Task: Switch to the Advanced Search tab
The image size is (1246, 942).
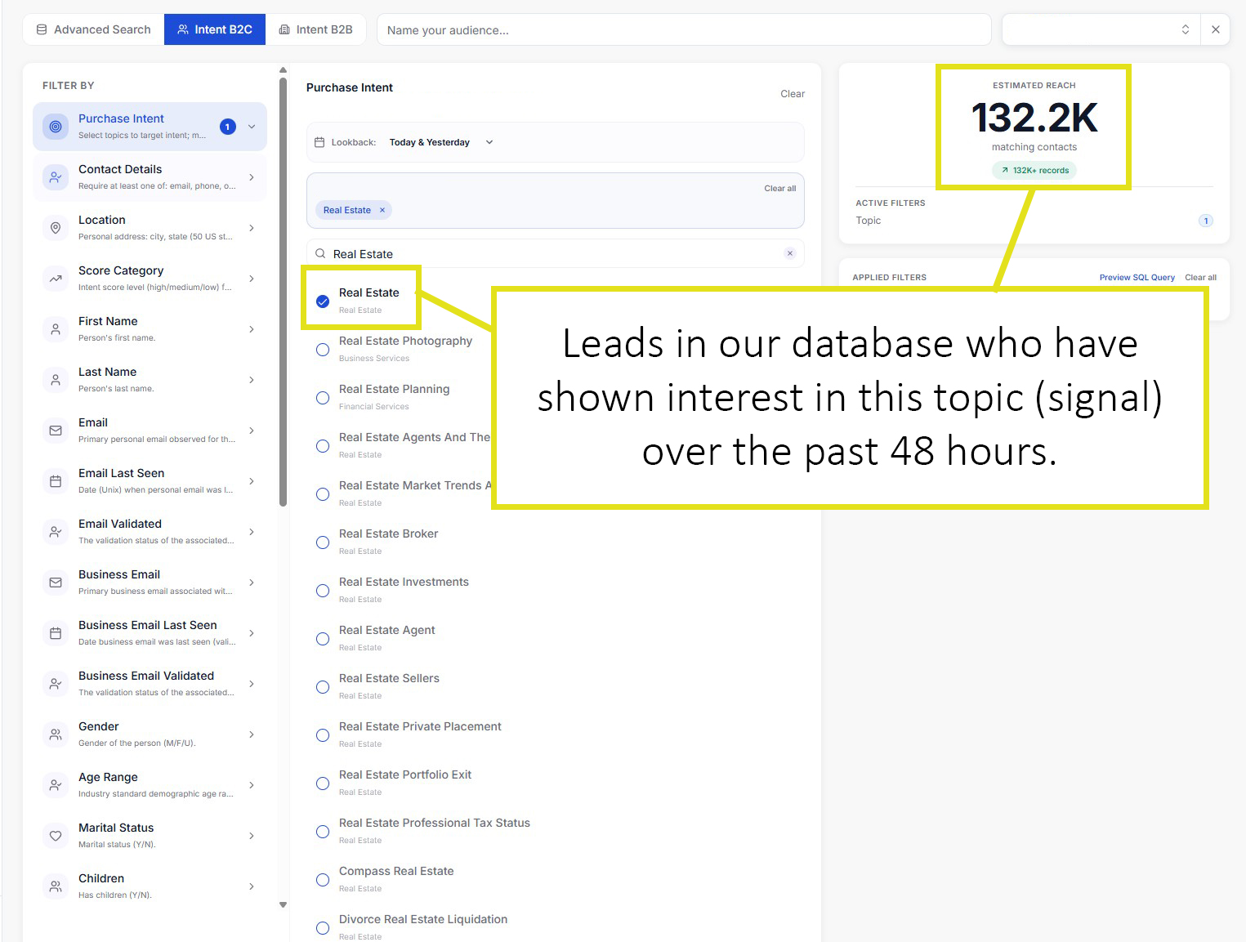Action: 94,29
